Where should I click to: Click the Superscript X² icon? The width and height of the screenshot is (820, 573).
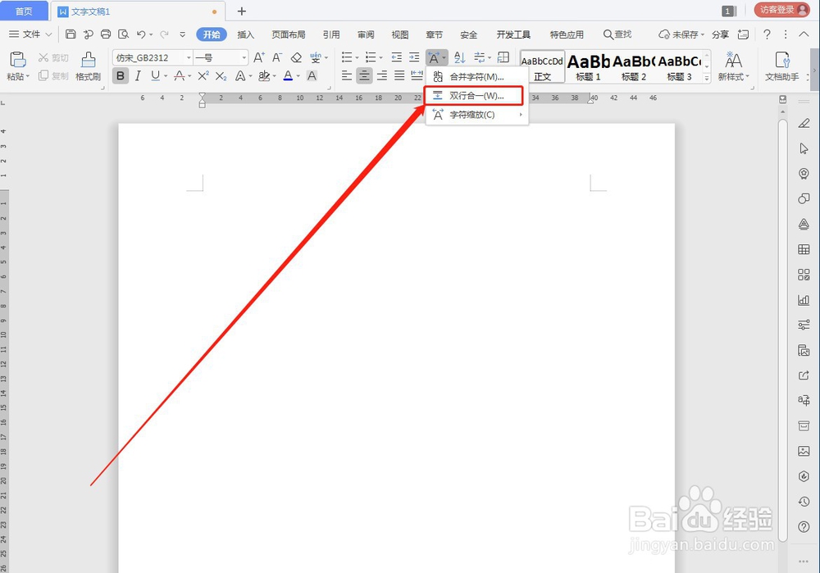(x=203, y=75)
